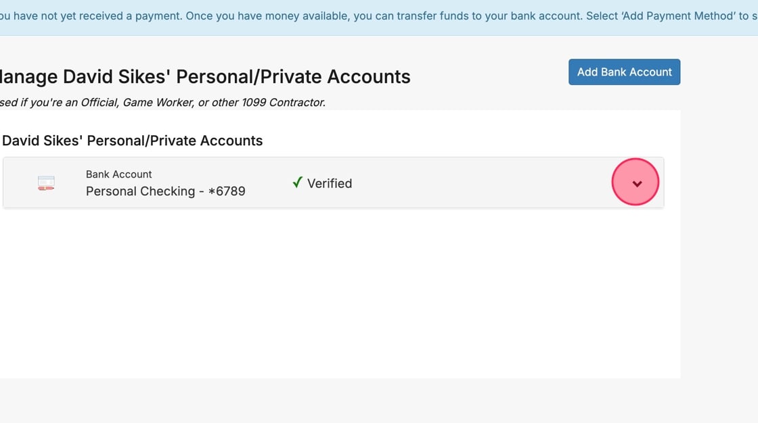This screenshot has height=423, width=758.
Task: Select the Verified status text
Action: (x=330, y=183)
